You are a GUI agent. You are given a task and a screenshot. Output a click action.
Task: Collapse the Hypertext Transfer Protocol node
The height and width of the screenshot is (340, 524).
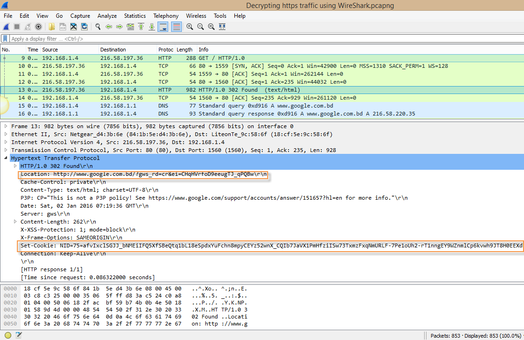(6, 158)
